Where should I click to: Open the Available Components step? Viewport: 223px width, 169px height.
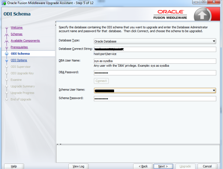25,40
